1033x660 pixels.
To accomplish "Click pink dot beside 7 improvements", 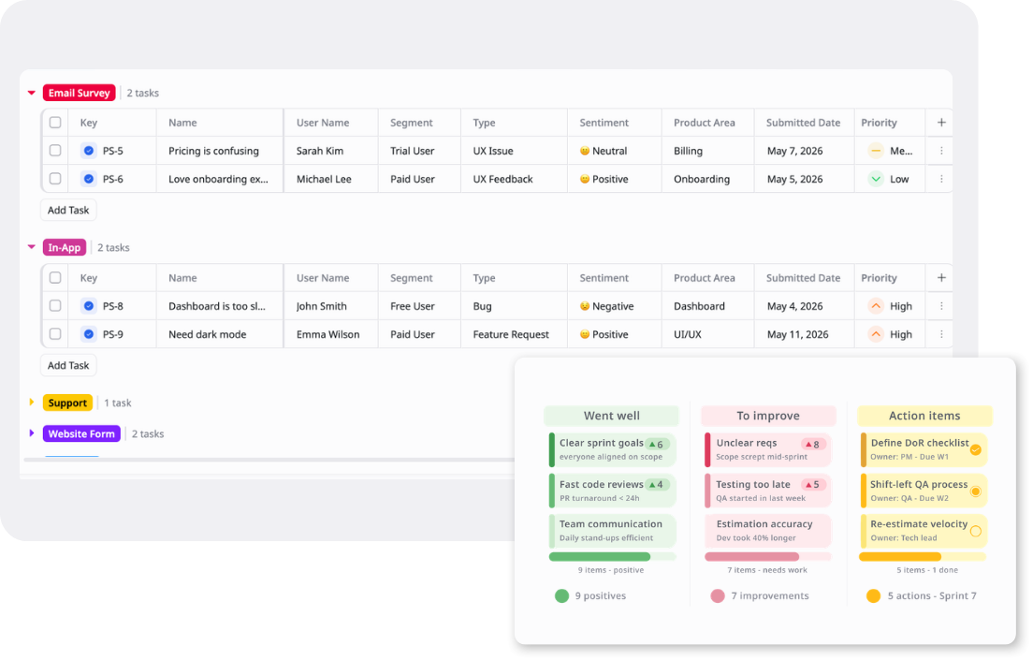I will [718, 596].
